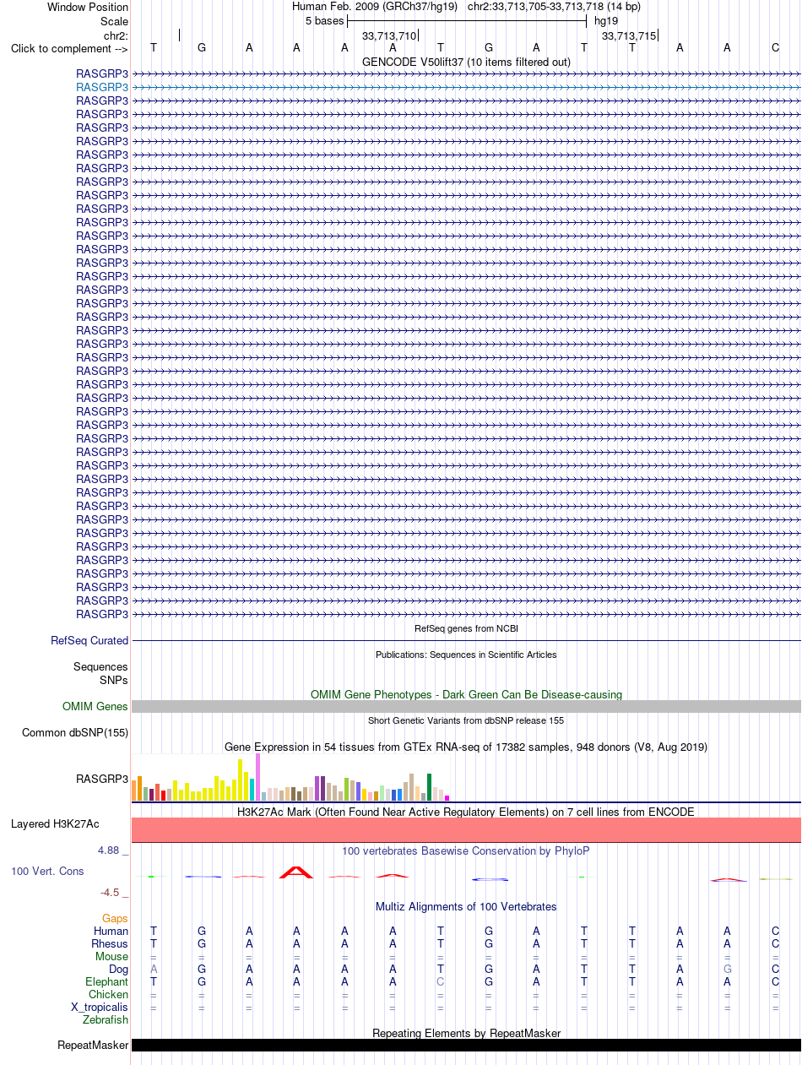The height and width of the screenshot is (1065, 802).
Task: Click the dark green bar in GTEx chart
Action: (x=430, y=787)
